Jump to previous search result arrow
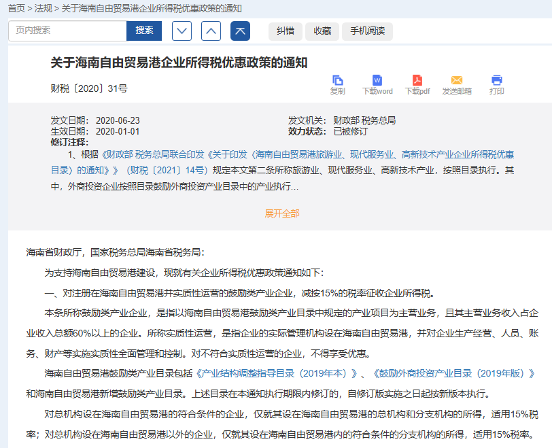552x448 pixels. click(211, 31)
